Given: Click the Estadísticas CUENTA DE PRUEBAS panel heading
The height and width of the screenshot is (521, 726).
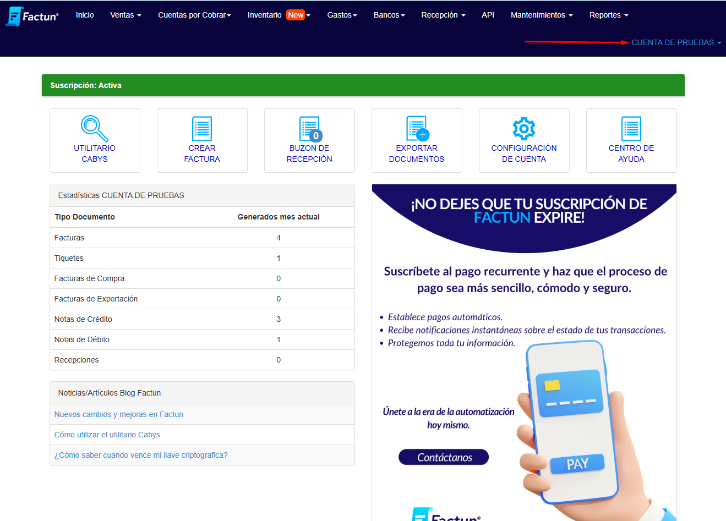Looking at the screenshot, I should tap(202, 195).
